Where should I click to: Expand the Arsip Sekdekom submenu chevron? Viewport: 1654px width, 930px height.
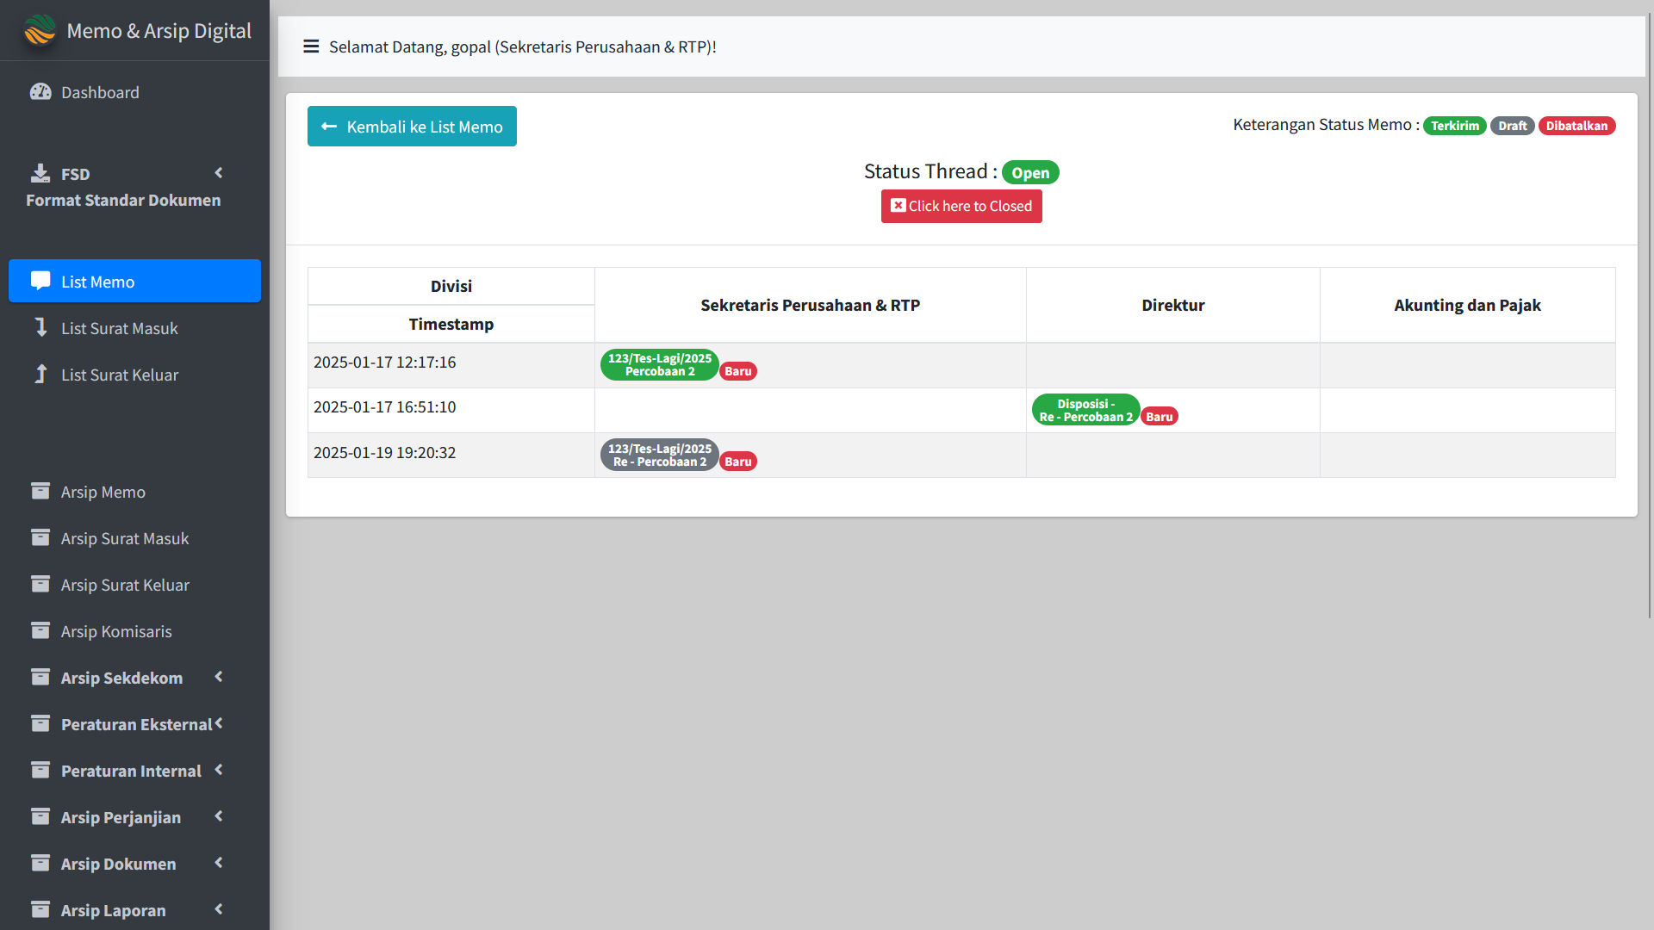[219, 677]
